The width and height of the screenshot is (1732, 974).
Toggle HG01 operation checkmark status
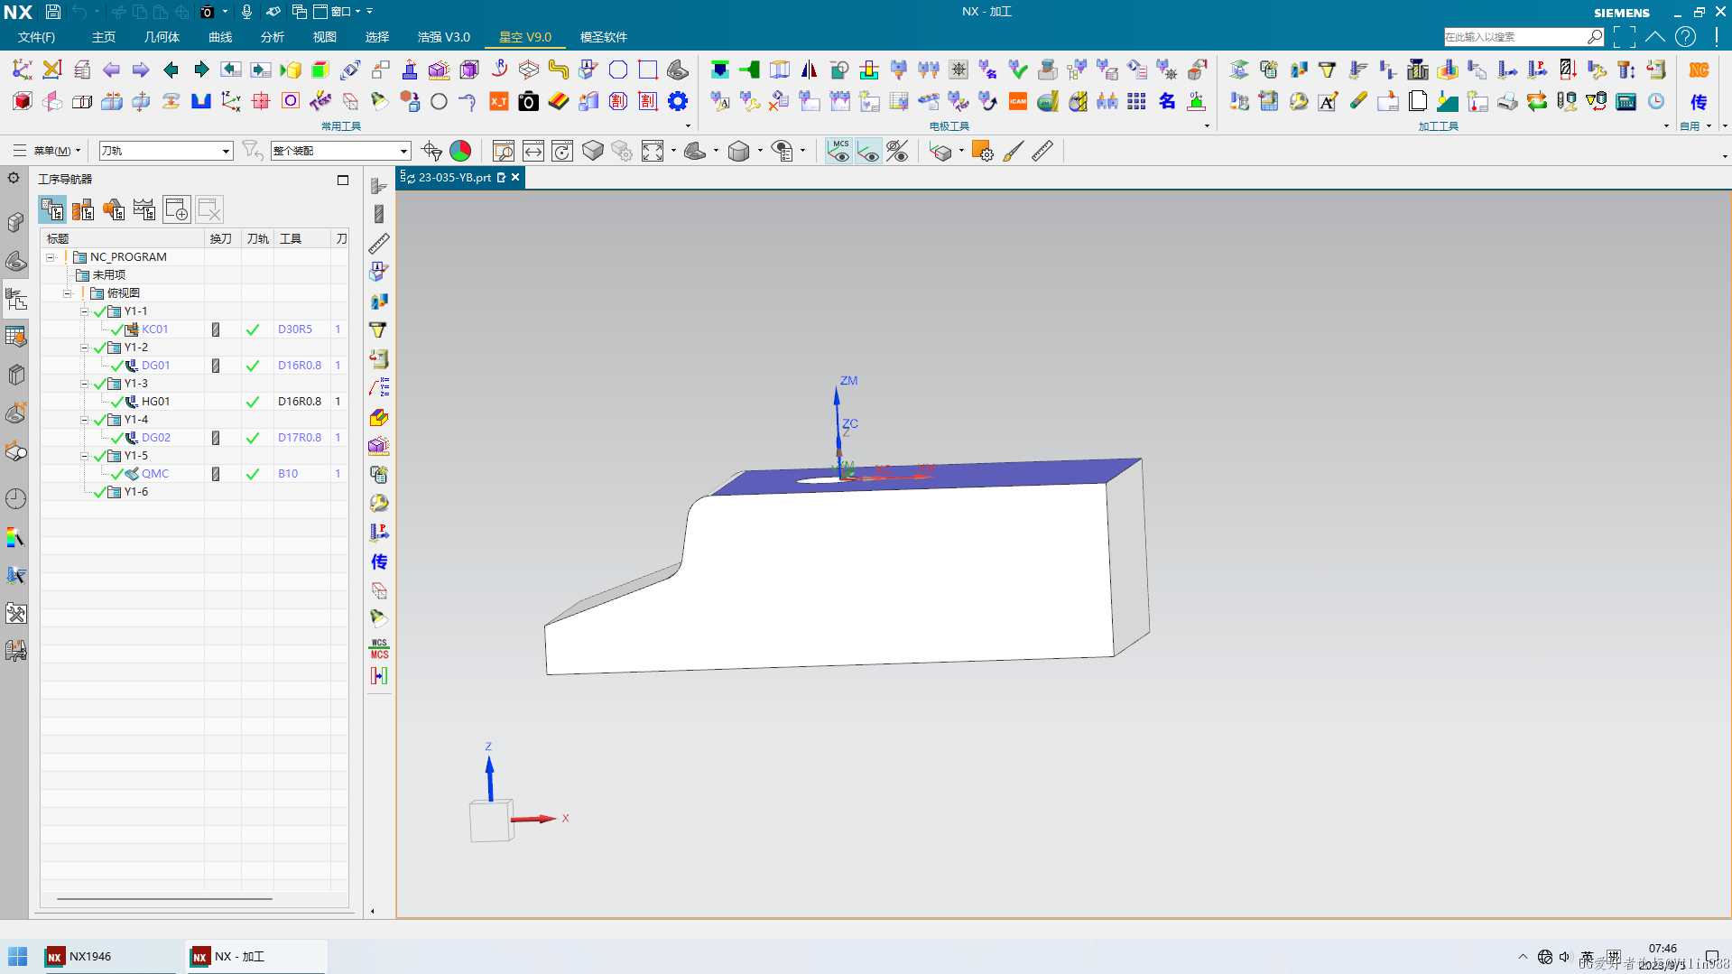253,402
